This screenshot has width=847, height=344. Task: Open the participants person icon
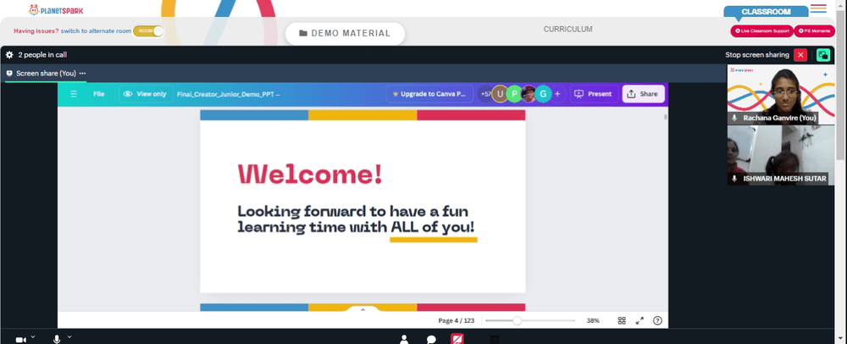point(404,339)
